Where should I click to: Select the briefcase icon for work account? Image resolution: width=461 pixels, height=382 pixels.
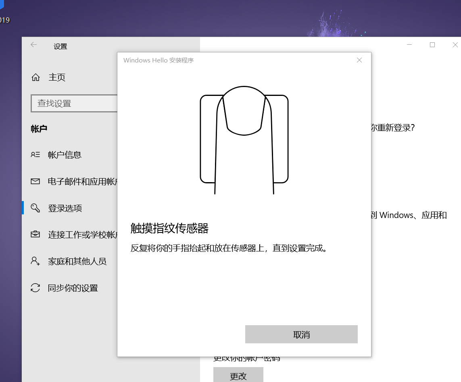[35, 234]
